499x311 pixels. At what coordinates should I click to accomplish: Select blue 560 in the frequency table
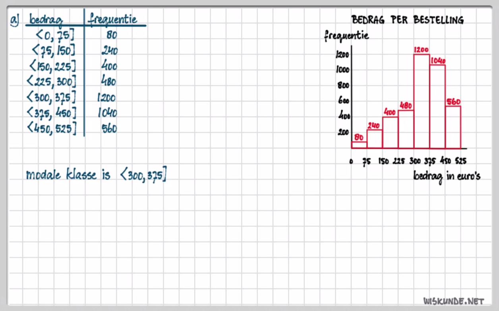click(109, 128)
